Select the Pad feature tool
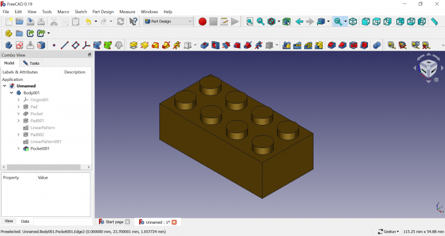The width and height of the screenshot is (445, 236). point(133,45)
